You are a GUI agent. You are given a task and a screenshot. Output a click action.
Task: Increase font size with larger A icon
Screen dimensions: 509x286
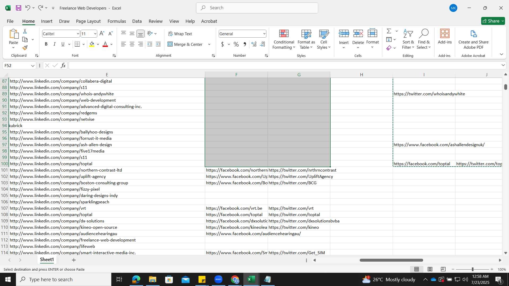(102, 34)
